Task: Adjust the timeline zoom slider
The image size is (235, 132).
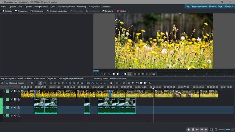Action: tap(224, 129)
